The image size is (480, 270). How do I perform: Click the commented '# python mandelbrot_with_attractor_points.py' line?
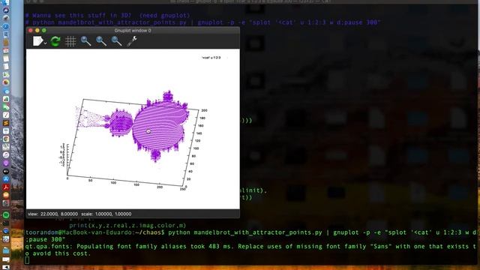(x=203, y=22)
